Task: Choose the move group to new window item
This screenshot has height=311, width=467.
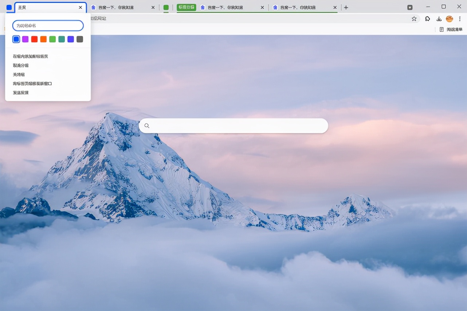Action: point(48,84)
